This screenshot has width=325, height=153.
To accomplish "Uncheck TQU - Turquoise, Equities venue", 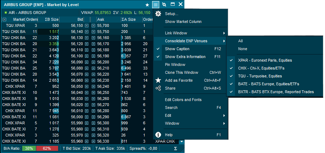I will click(x=260, y=76).
